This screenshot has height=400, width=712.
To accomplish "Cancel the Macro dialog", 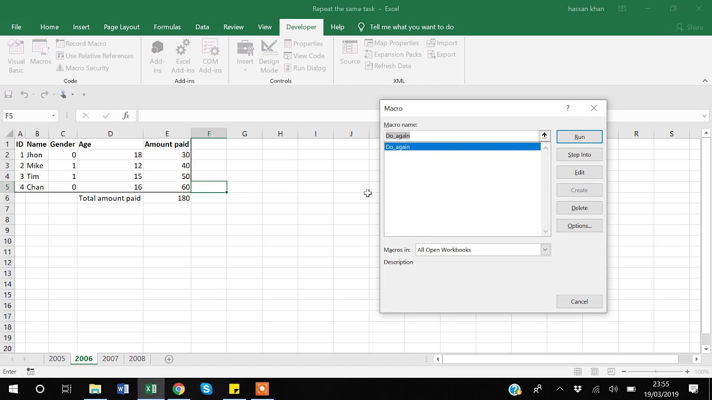I will tap(579, 302).
